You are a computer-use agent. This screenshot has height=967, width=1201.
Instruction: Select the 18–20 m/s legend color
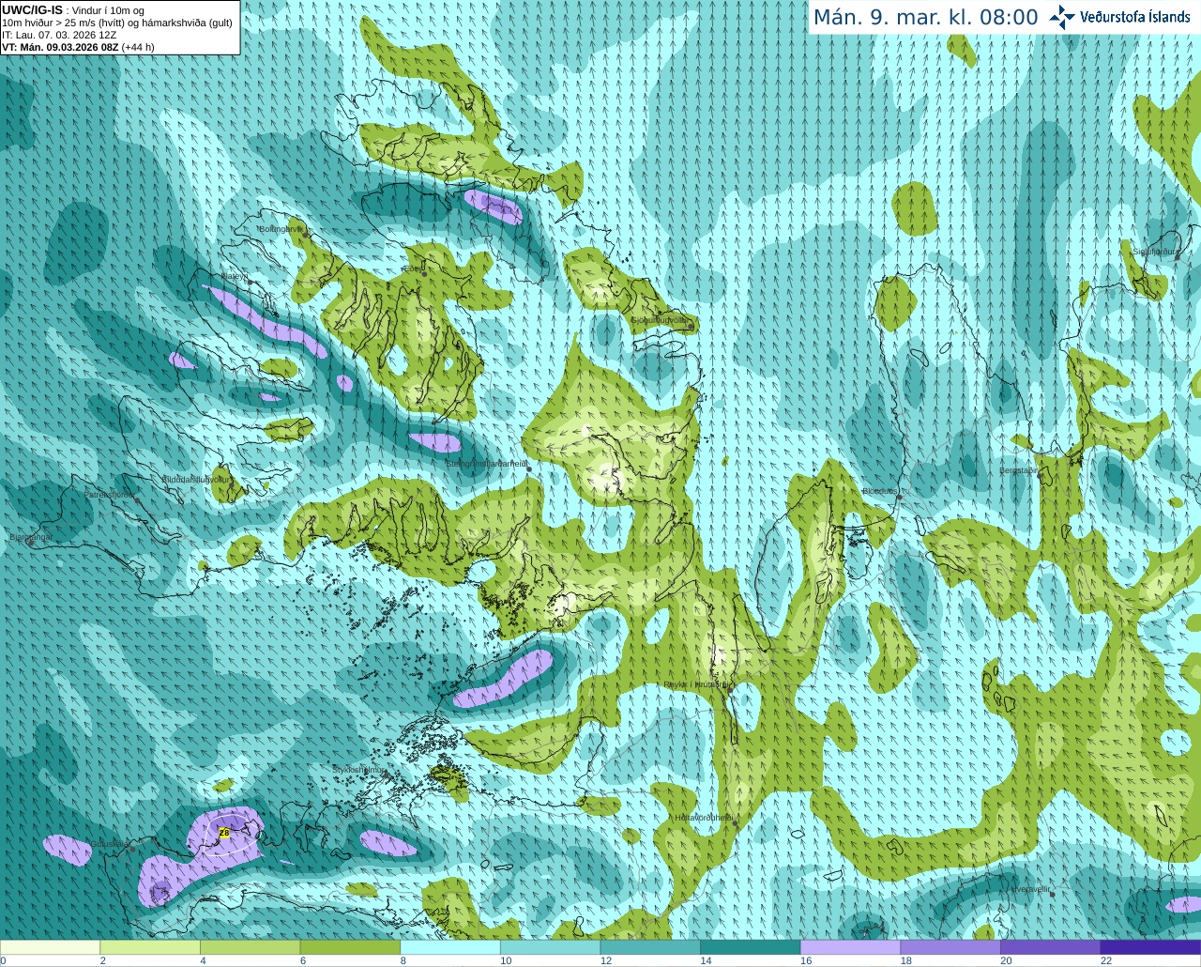pyautogui.click(x=950, y=947)
